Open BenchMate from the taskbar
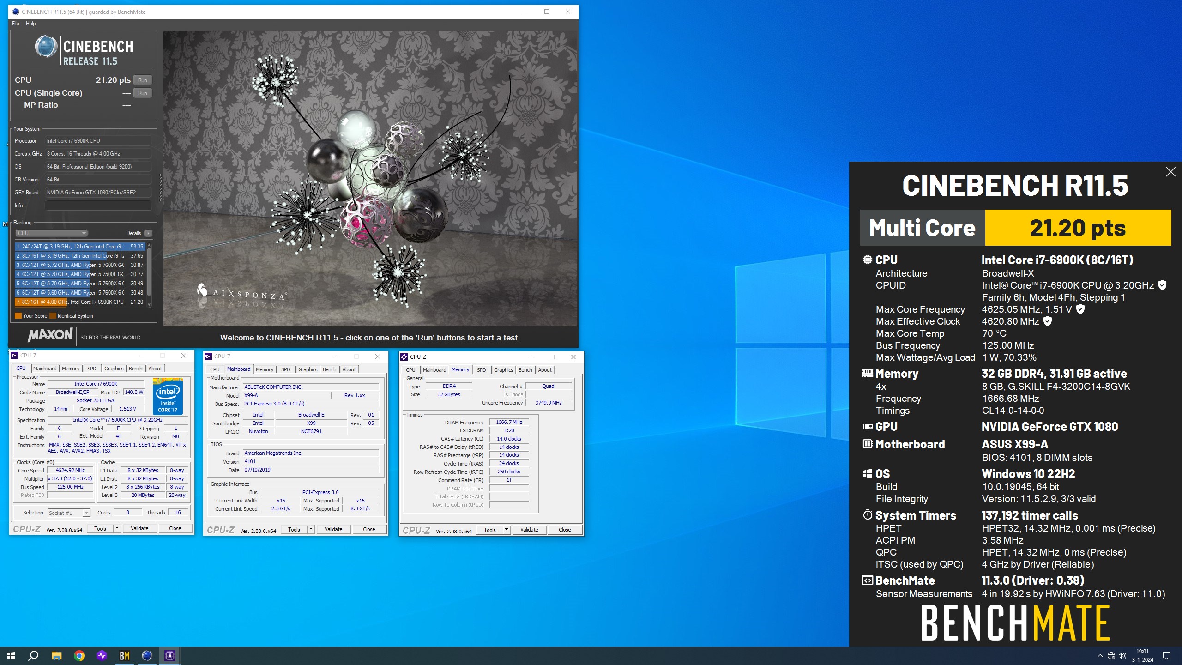This screenshot has width=1182, height=665. click(125, 655)
